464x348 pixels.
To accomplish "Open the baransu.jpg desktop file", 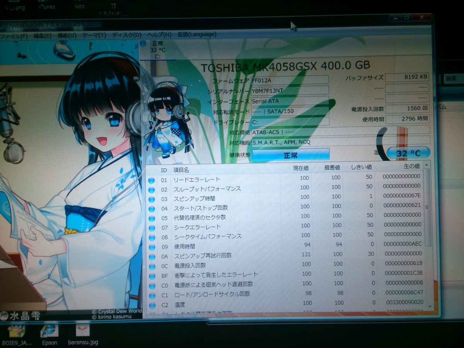I will 83,335.
